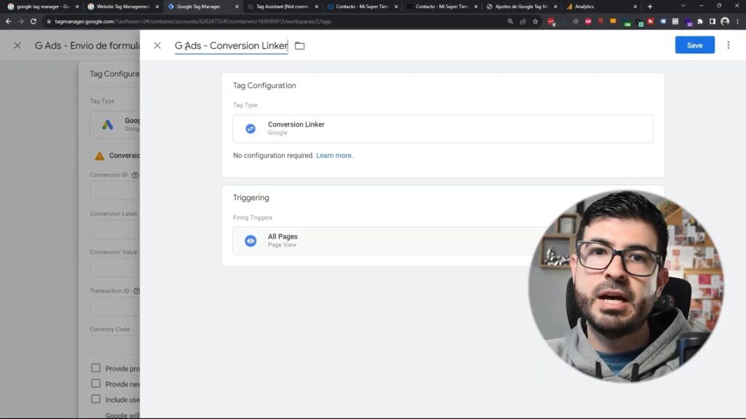
Task: Click the folder icon beside the tag name
Action: click(x=299, y=46)
